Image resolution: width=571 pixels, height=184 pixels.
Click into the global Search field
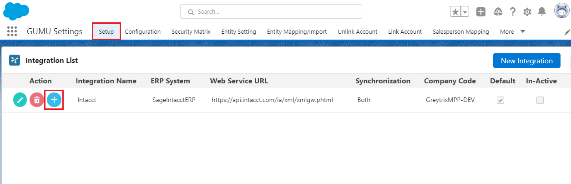[271, 11]
